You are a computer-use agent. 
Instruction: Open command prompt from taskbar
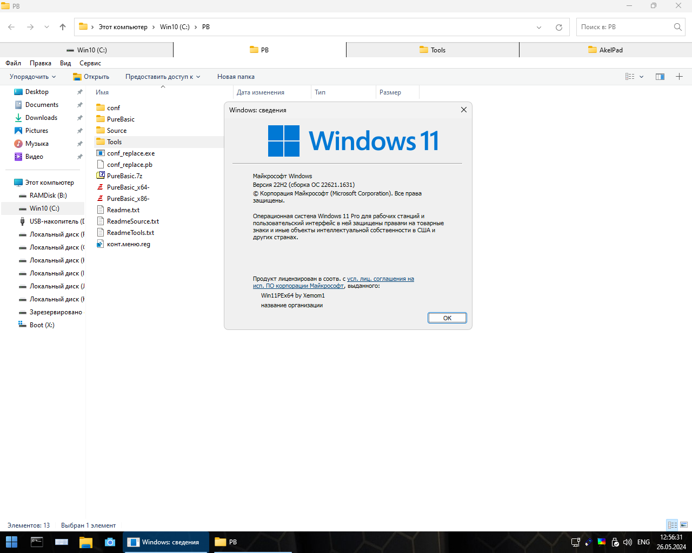click(37, 542)
